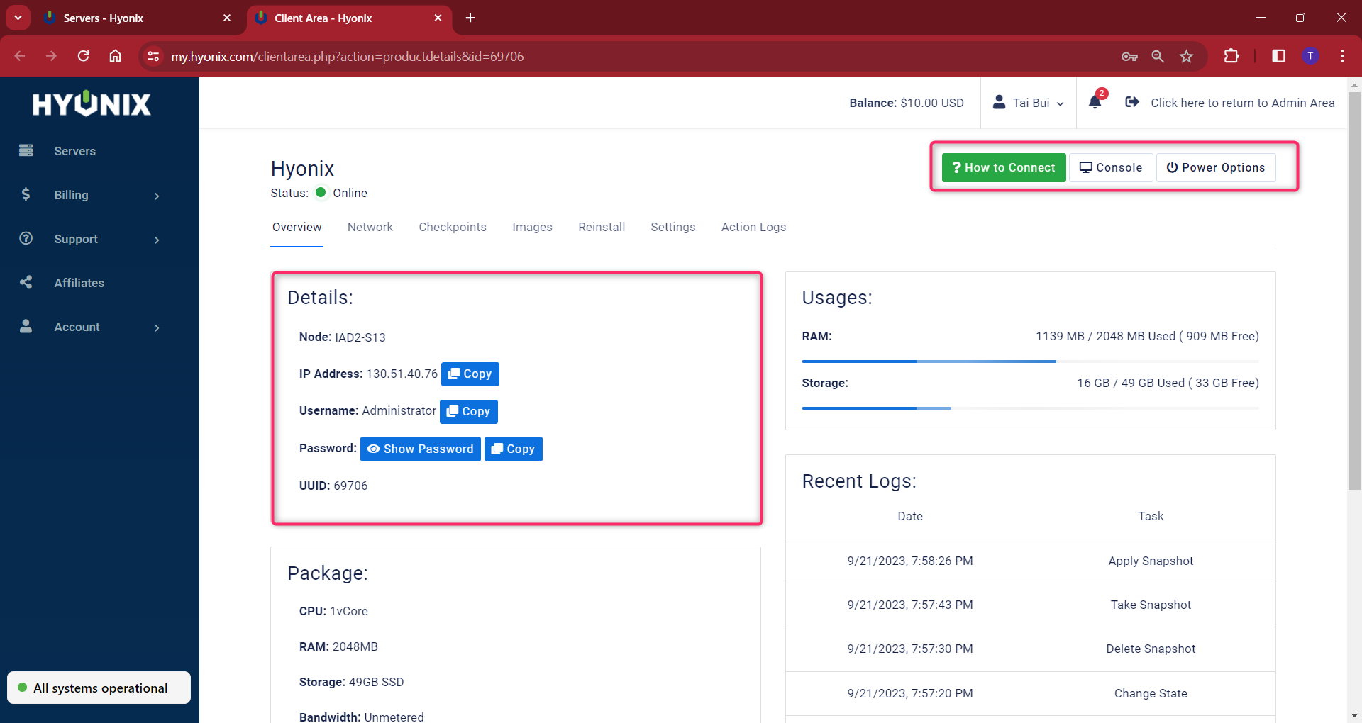
Task: Expand the Billing sidebar chevron
Action: tap(157, 195)
